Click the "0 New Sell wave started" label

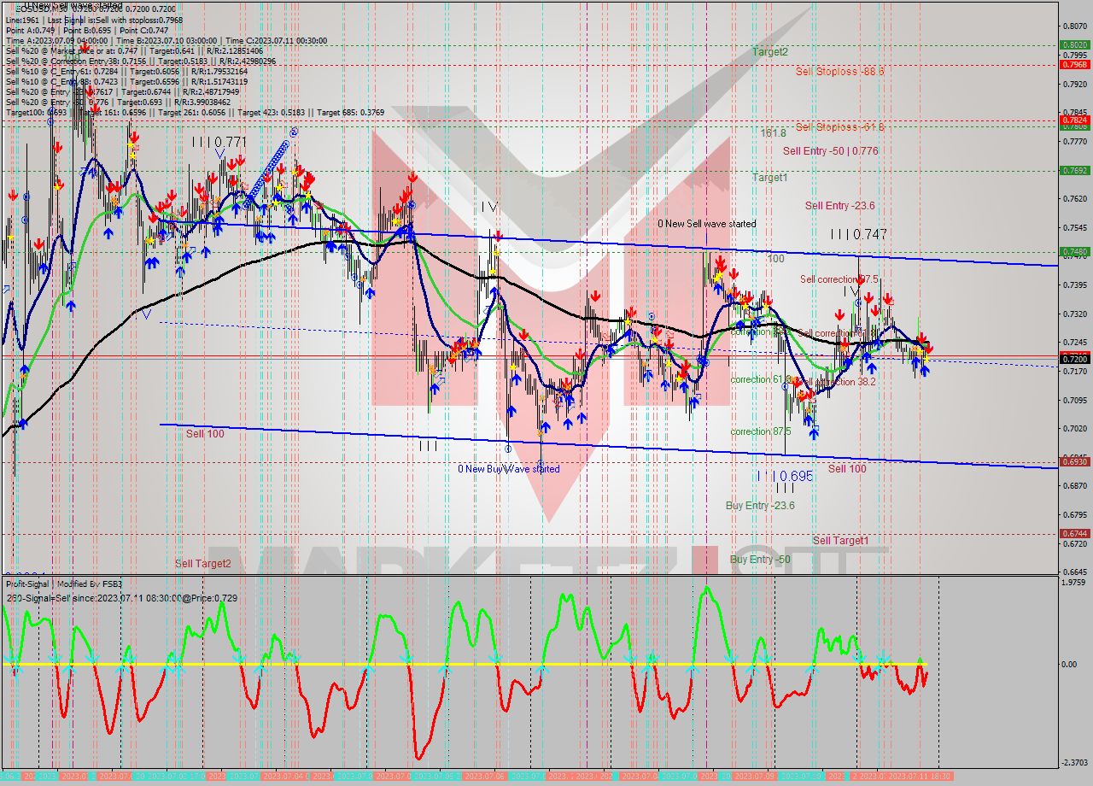[x=706, y=224]
